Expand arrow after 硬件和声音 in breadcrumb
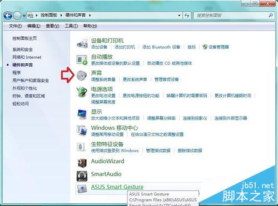The image size is (278, 206). point(90,15)
